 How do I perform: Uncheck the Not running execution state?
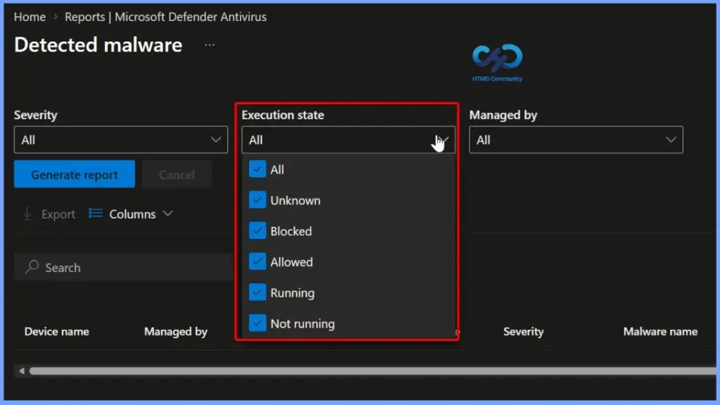coord(257,323)
